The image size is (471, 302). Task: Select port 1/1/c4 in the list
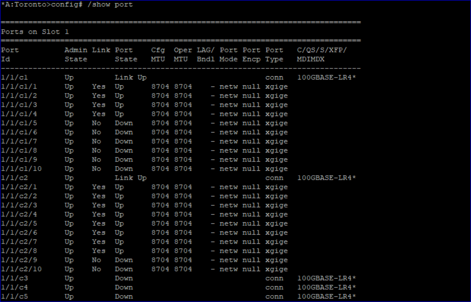[x=15, y=287]
